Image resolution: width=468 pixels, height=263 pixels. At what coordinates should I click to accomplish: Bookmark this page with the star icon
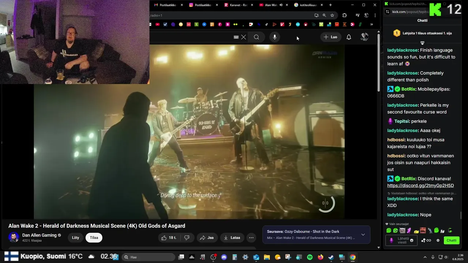(x=332, y=15)
